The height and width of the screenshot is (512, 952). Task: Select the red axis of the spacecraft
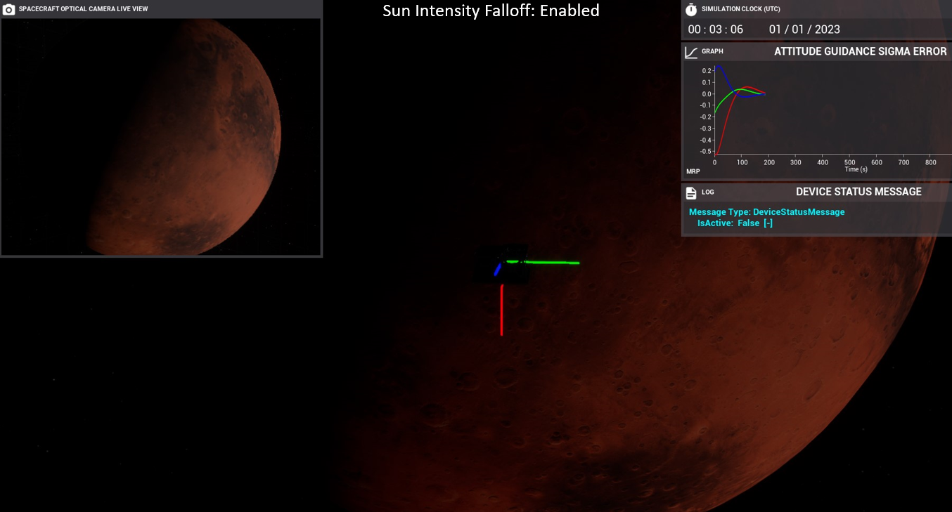pyautogui.click(x=501, y=310)
